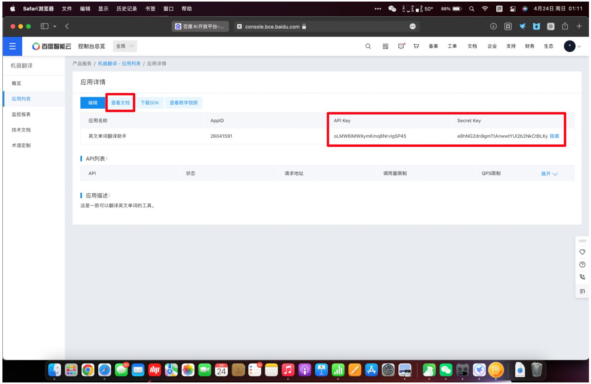Click 工单 in top navigation
Viewport: 591px width, 384px height.
point(452,46)
